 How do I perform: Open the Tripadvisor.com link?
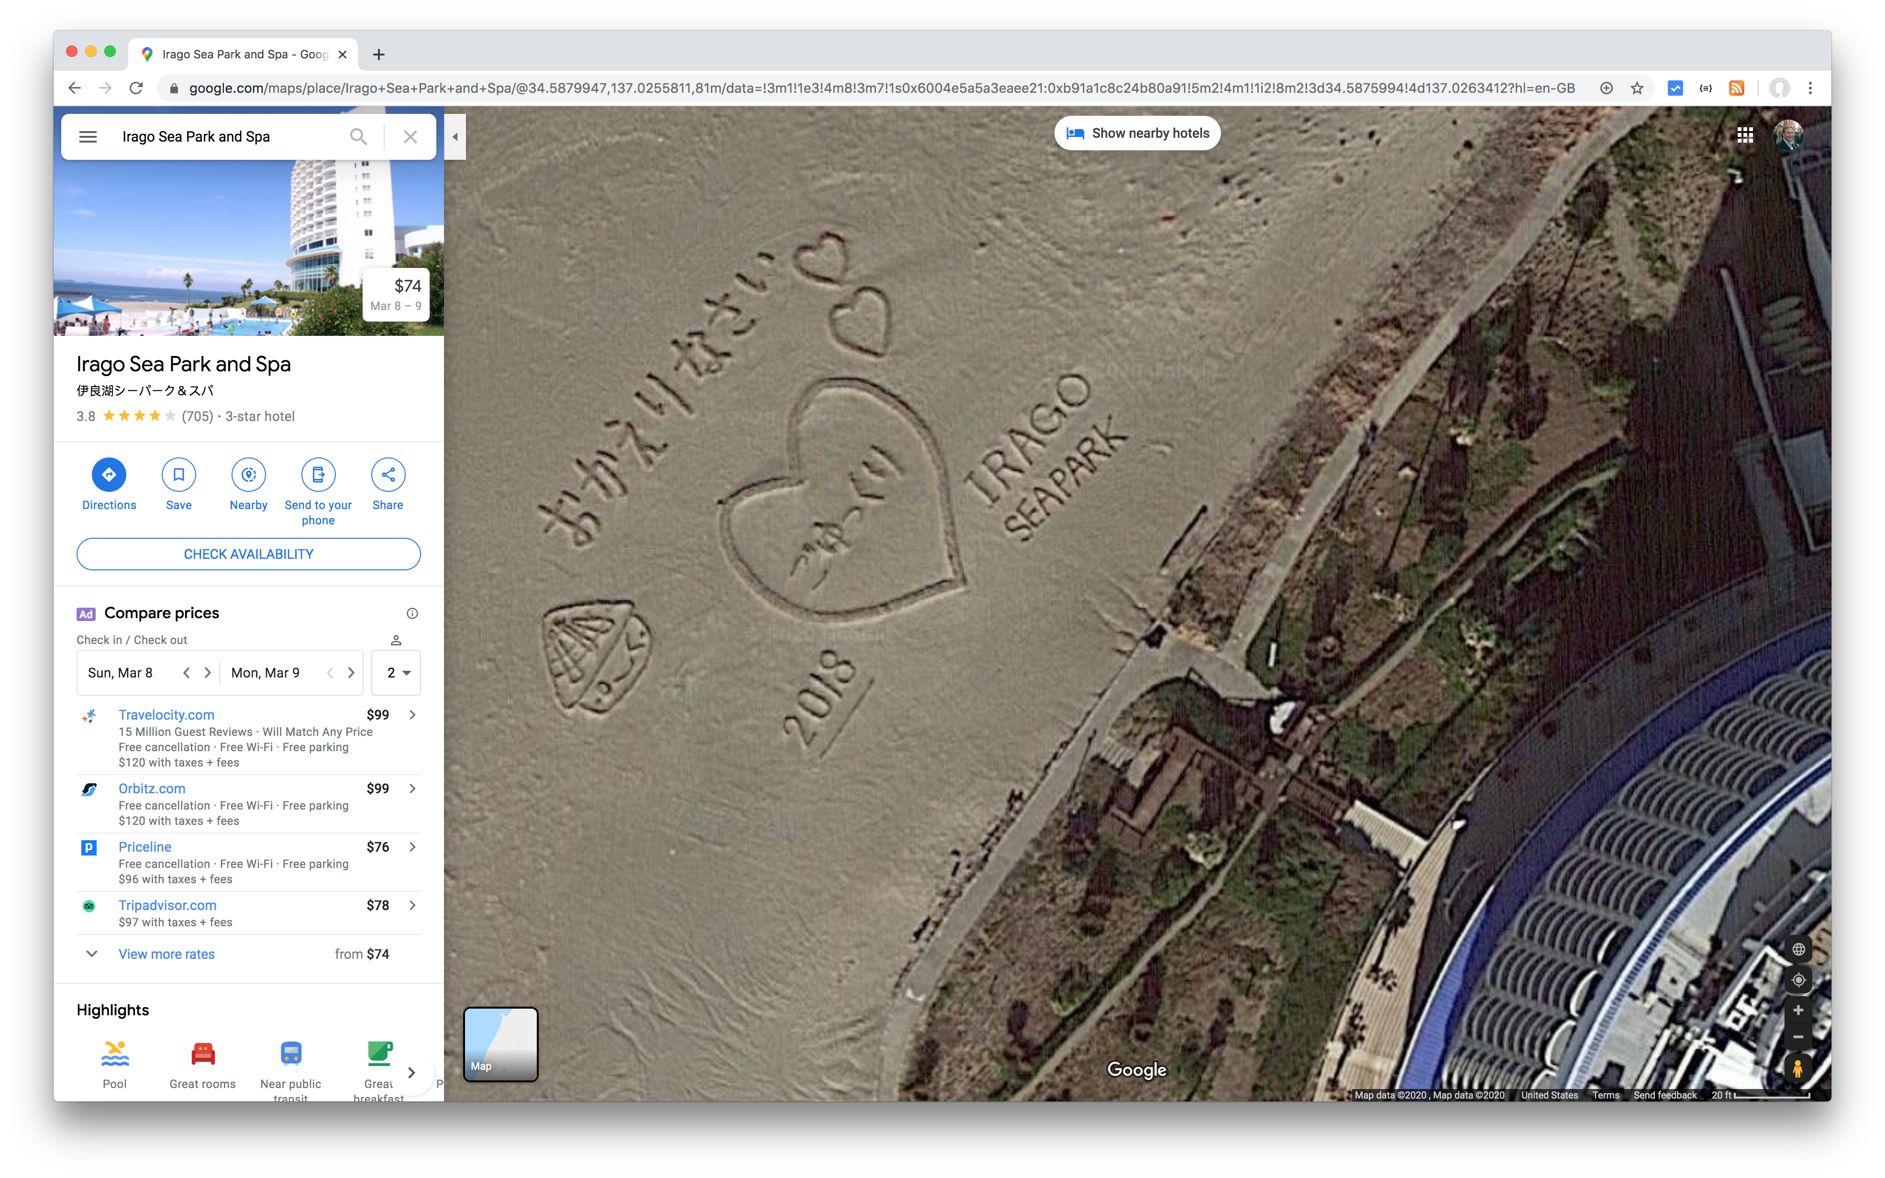[x=167, y=905]
